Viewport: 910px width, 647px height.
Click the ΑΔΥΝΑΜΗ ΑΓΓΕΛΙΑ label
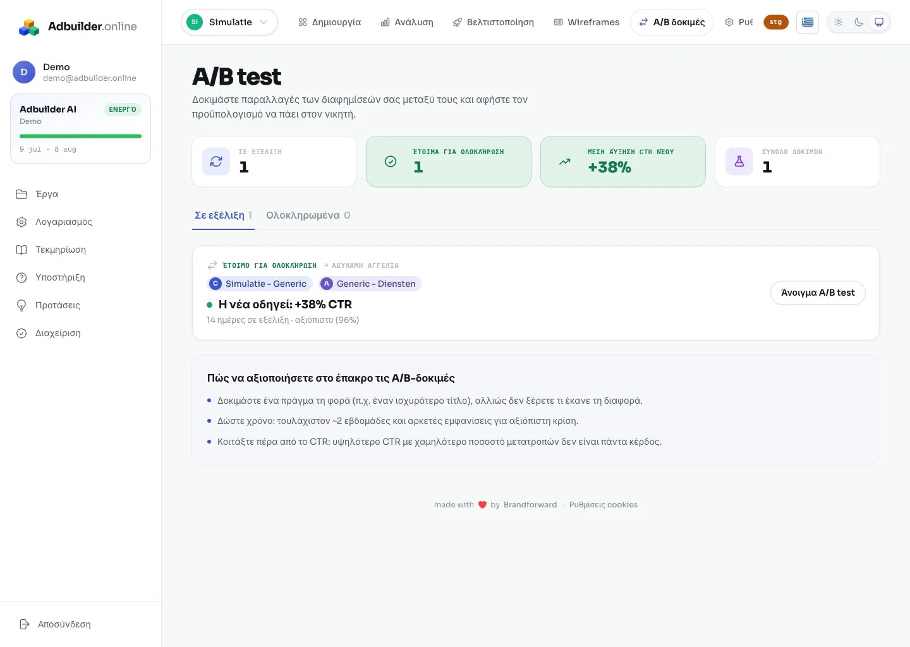tap(365, 265)
